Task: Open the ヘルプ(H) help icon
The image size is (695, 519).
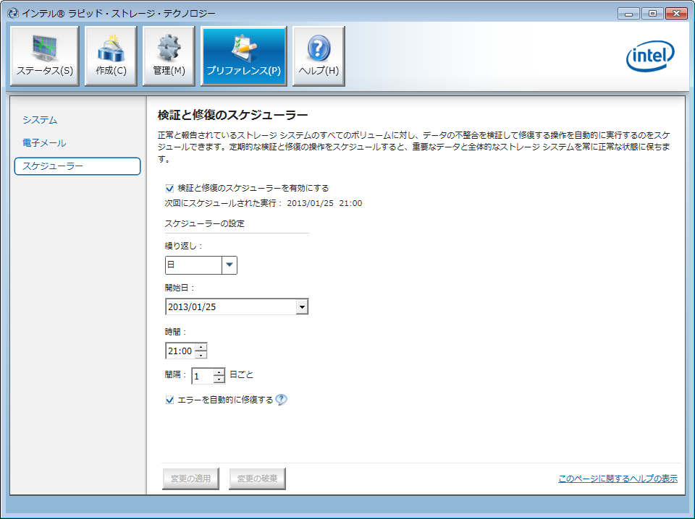Action: [319, 56]
